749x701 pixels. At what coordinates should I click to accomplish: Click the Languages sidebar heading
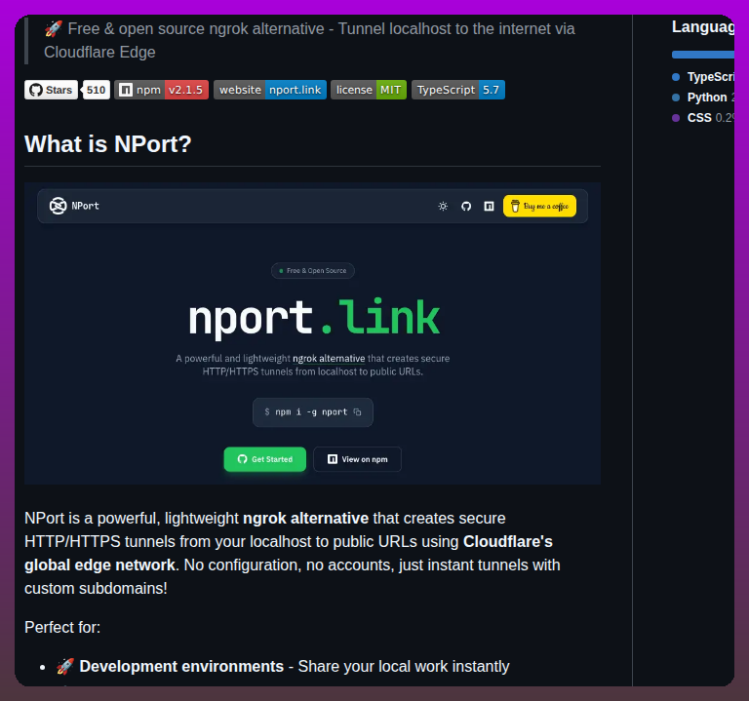[702, 27]
